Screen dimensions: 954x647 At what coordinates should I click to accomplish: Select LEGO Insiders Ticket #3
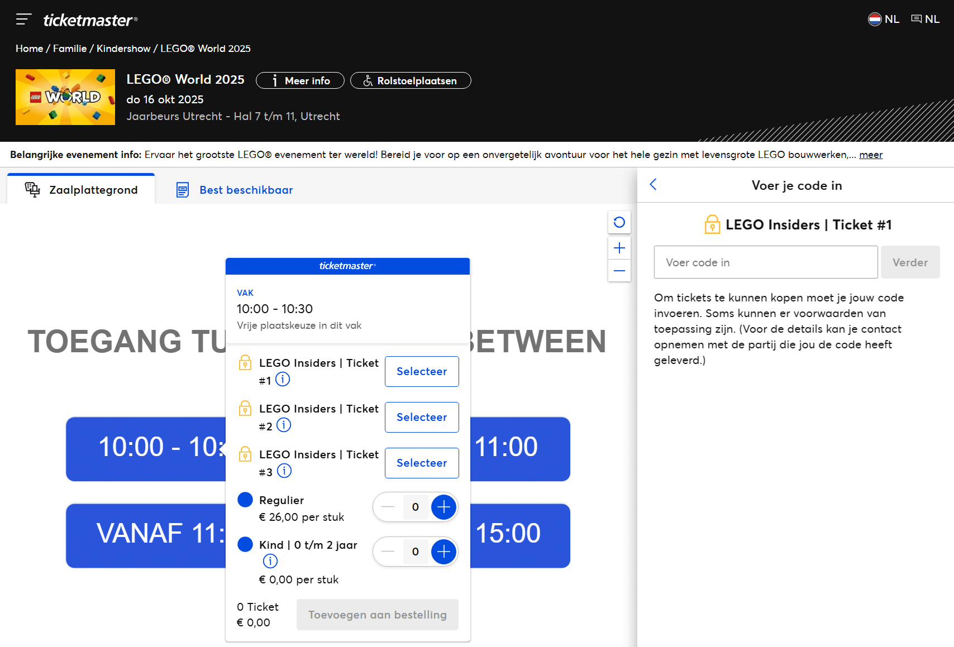point(422,463)
